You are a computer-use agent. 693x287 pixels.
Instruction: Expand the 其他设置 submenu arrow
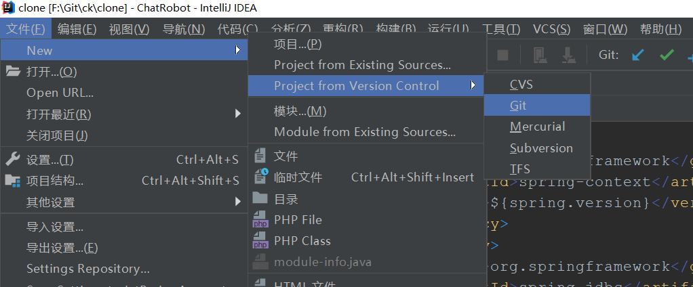point(238,202)
